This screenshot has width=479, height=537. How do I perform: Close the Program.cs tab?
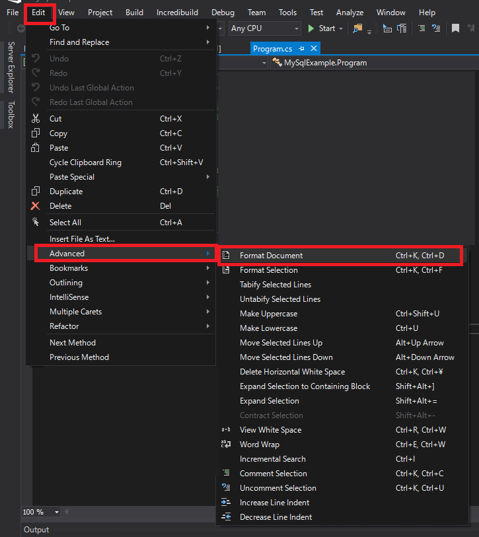click(314, 48)
